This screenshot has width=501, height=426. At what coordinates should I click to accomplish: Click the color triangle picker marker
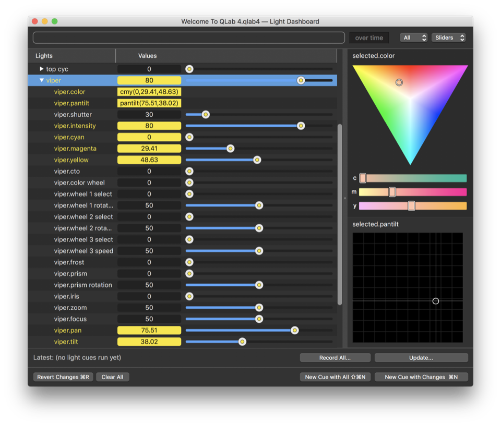(x=399, y=82)
